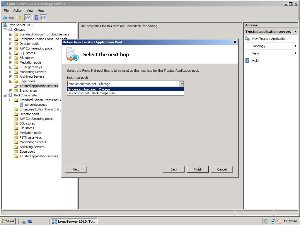Select File stores under Chicago
The height and width of the screenshot is (225, 300).
(x=27, y=58)
